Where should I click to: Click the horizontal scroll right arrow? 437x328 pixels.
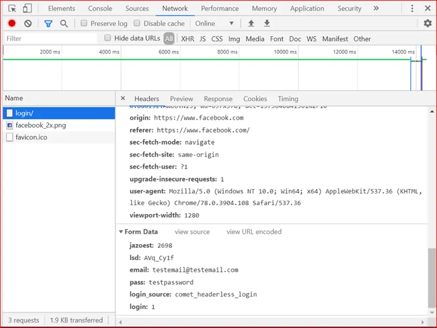pos(423,322)
